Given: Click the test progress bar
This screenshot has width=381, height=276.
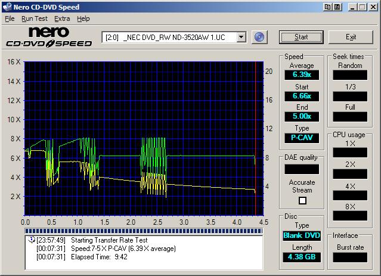Looking at the screenshot, I should [144, 231].
